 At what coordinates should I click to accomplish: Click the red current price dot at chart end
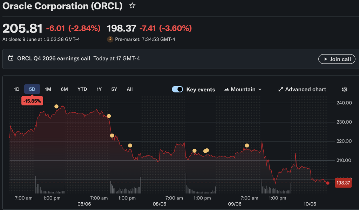point(328,183)
